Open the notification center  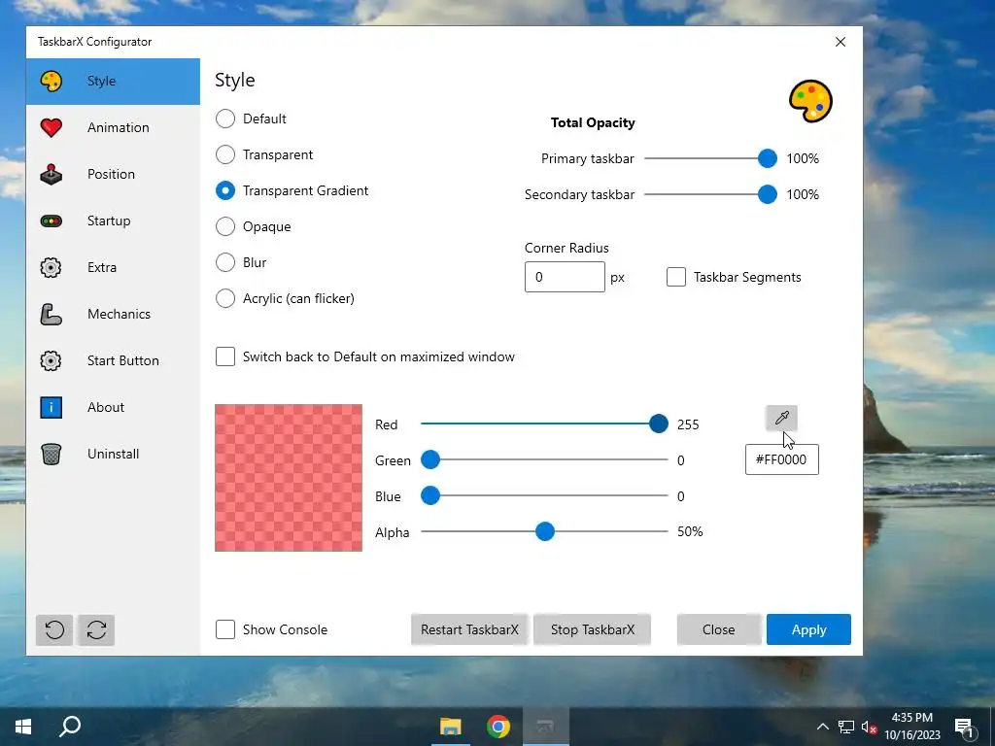click(965, 727)
